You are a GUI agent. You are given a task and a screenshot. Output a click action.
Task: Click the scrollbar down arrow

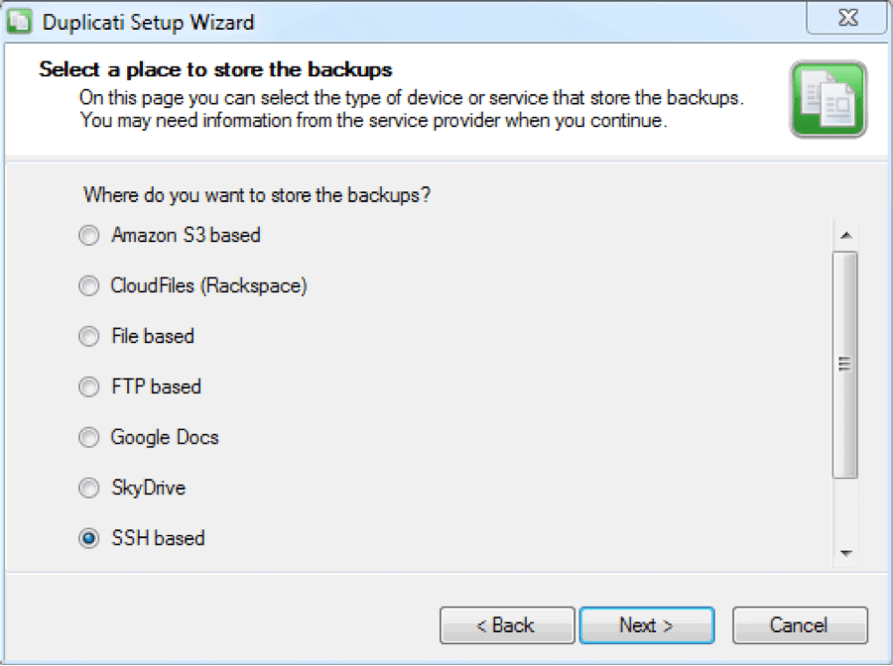tap(845, 553)
